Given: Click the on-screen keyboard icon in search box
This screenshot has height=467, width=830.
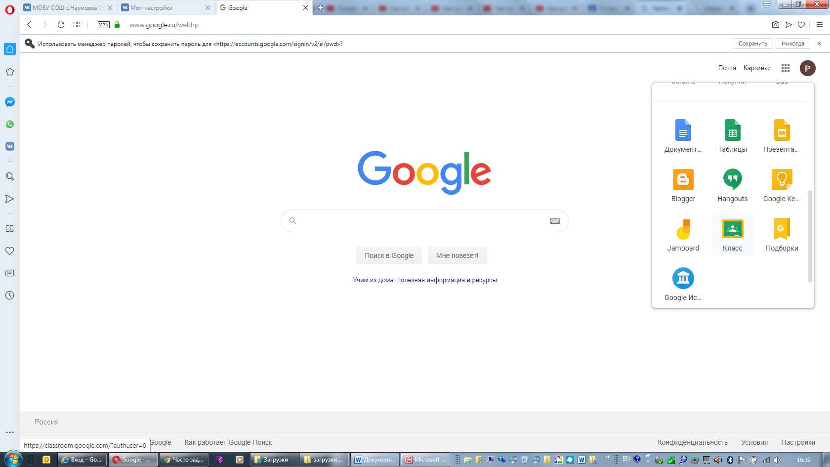Looking at the screenshot, I should click(x=555, y=221).
